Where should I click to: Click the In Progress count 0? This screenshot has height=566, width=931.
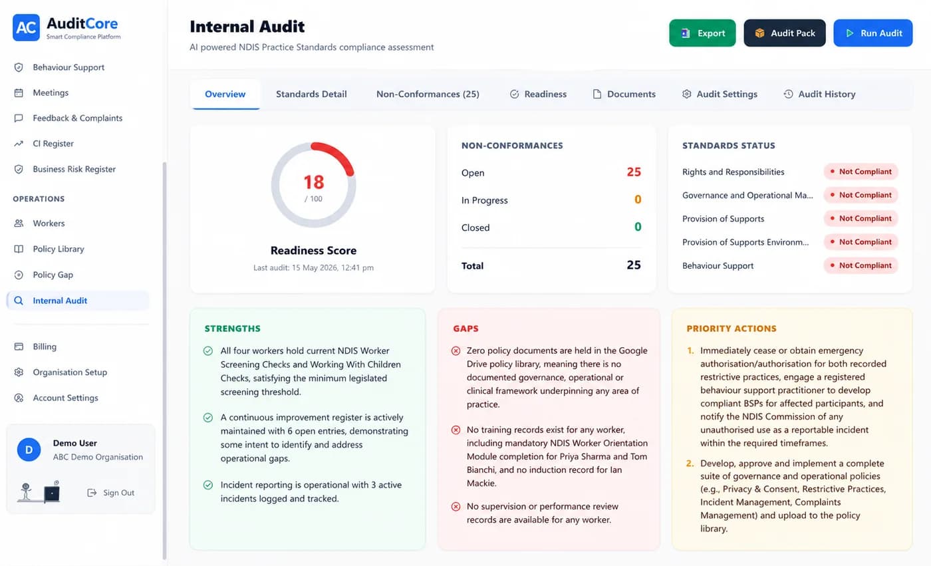(638, 200)
